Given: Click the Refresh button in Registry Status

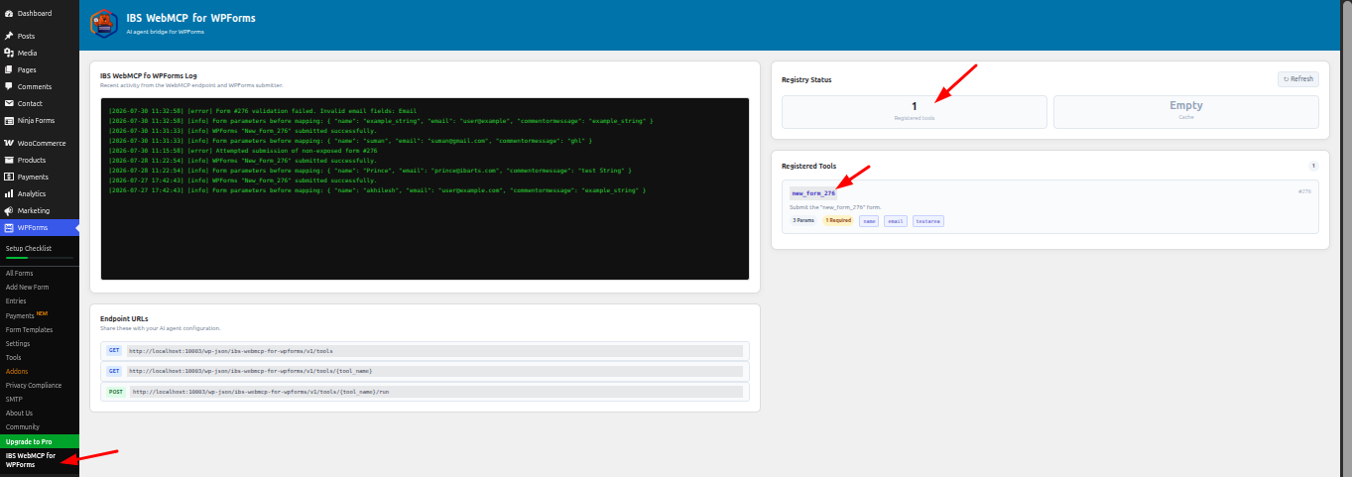Looking at the screenshot, I should 1297,79.
